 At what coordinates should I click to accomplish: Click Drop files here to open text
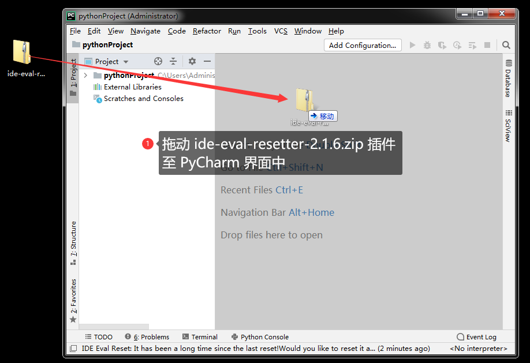click(x=271, y=235)
